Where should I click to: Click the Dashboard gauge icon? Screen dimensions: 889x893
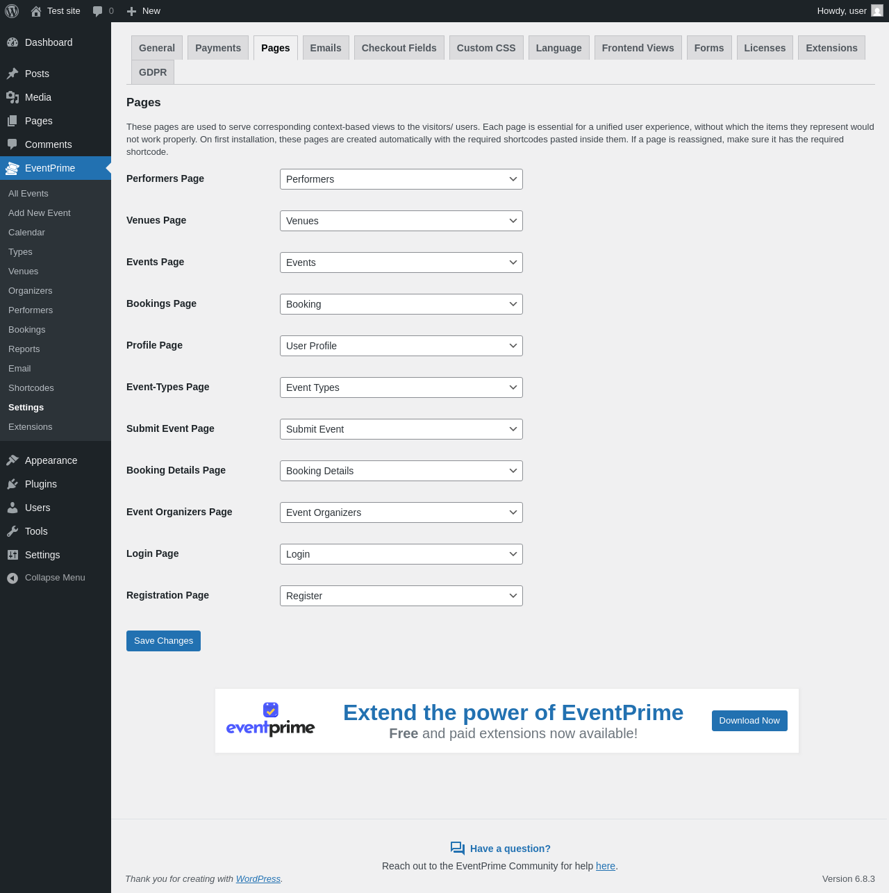(x=13, y=42)
